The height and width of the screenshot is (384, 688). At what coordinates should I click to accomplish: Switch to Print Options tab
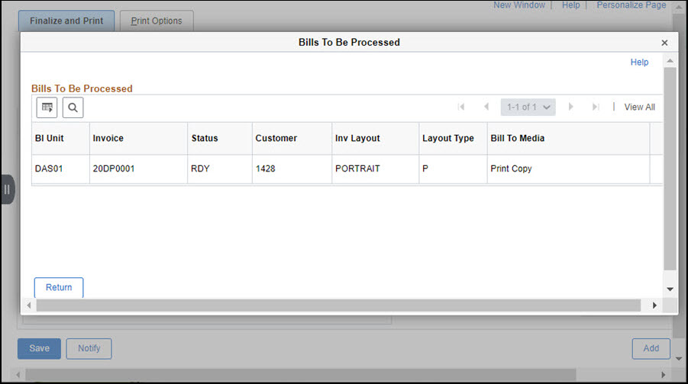[157, 21]
